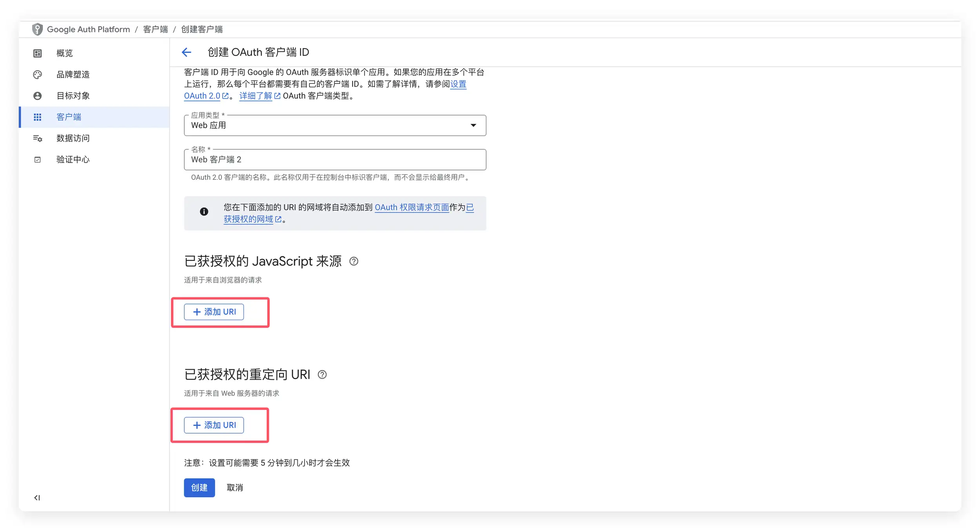Image resolution: width=980 pixels, height=530 pixels.
Task: Click the Google Auth Platform shield icon
Action: pos(37,29)
